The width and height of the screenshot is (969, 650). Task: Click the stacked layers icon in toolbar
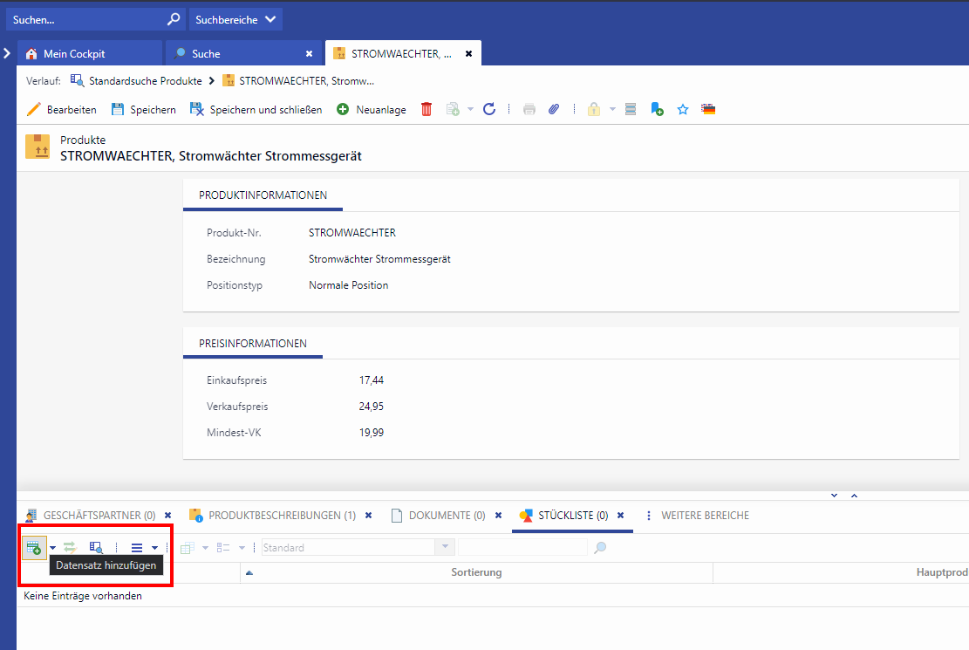(x=631, y=109)
